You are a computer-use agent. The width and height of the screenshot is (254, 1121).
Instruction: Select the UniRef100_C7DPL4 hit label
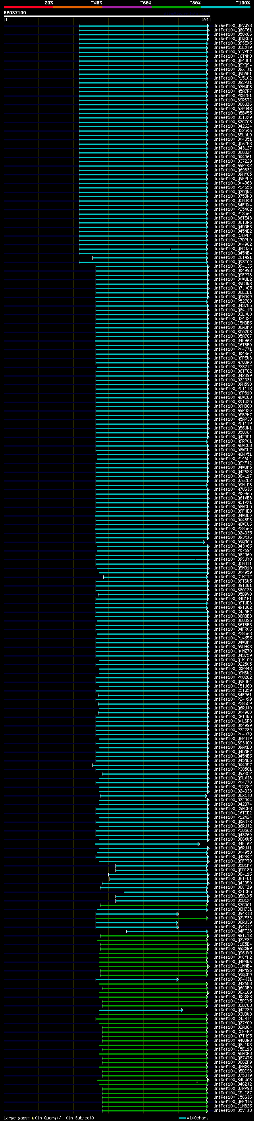[x=232, y=235]
